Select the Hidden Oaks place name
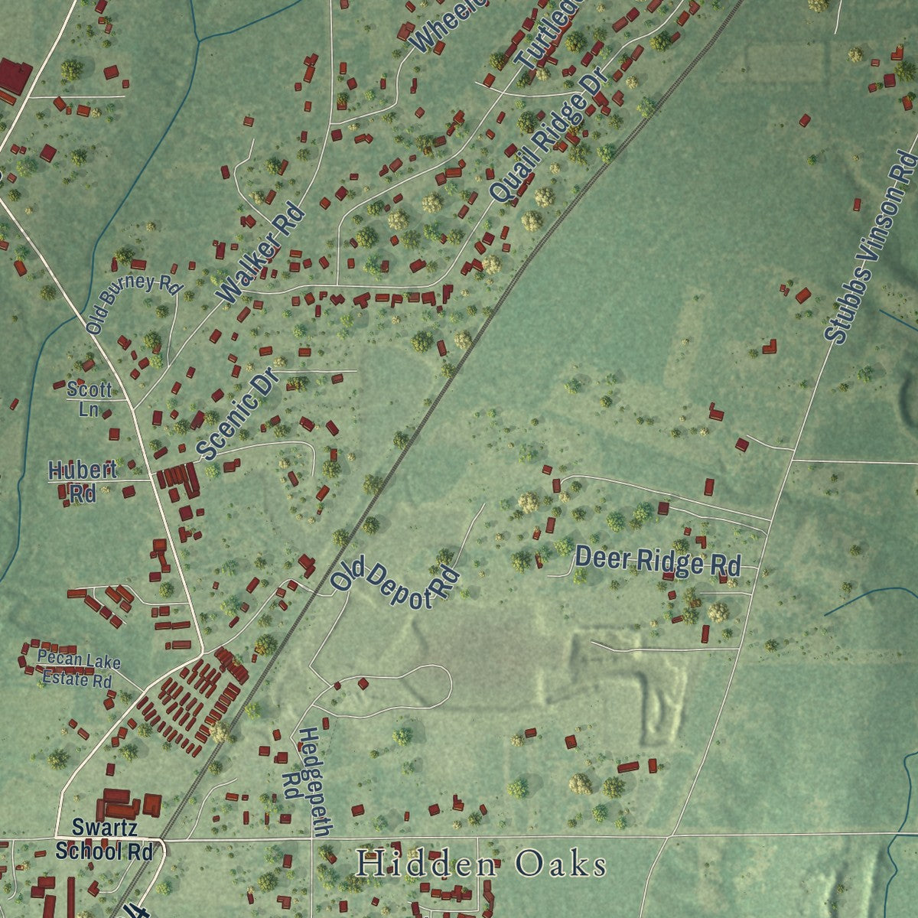This screenshot has width=918, height=918. [x=482, y=864]
